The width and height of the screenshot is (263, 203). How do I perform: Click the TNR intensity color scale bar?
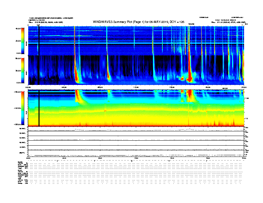[23, 108]
